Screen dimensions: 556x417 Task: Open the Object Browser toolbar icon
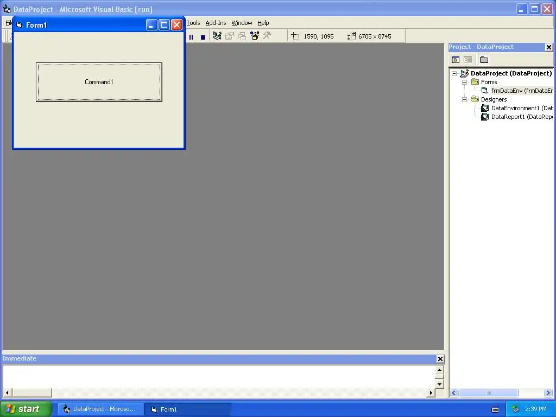255,36
